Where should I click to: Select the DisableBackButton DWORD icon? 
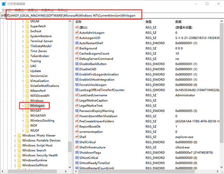pyautogui.click(x=77, y=64)
